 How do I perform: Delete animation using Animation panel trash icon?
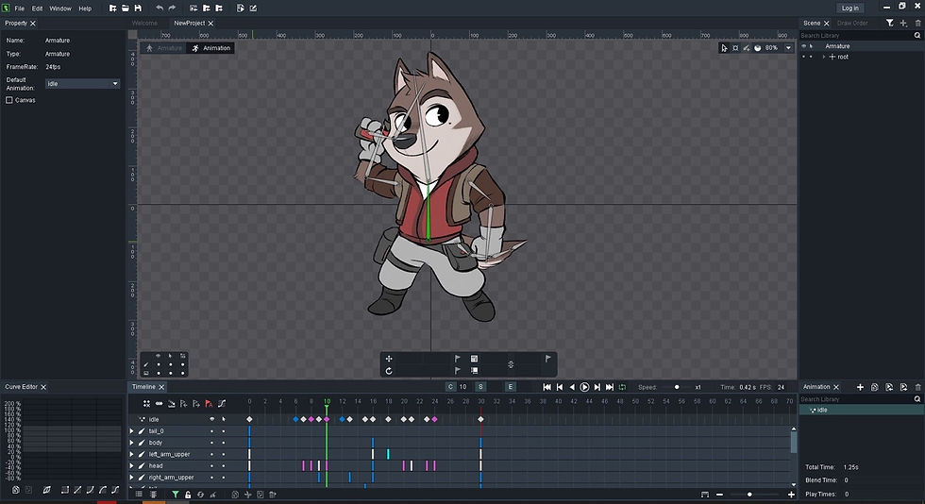tap(917, 387)
